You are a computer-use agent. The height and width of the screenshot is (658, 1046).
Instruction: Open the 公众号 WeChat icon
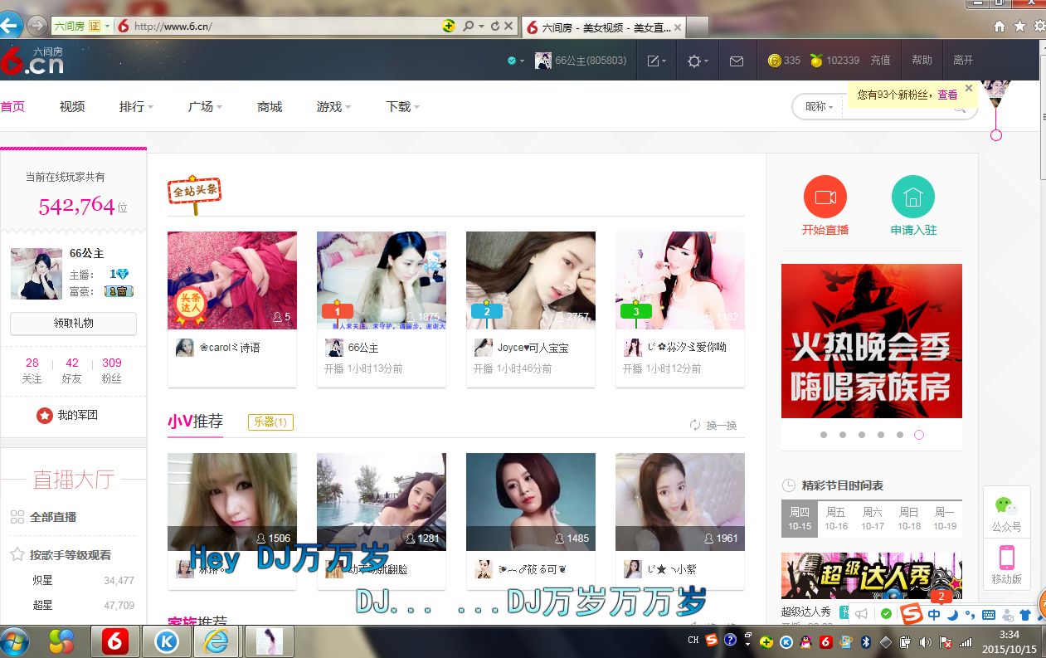[1006, 506]
